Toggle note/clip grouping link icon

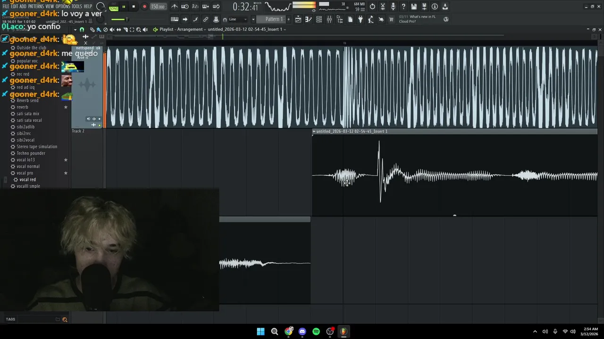tap(206, 19)
